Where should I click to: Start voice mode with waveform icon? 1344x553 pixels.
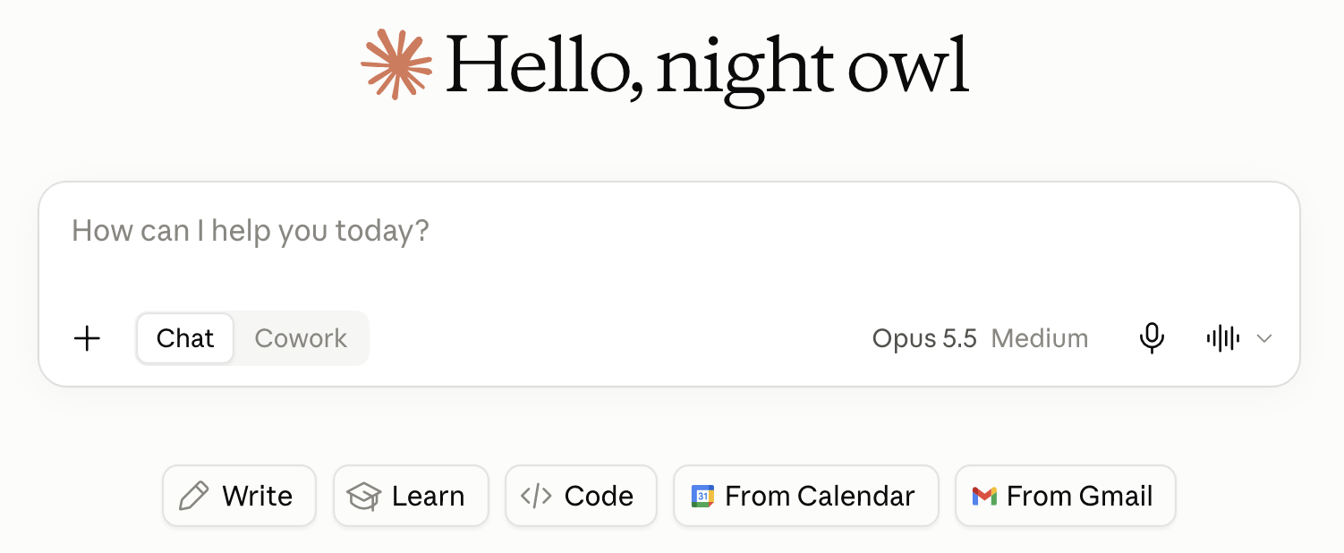tap(1222, 338)
